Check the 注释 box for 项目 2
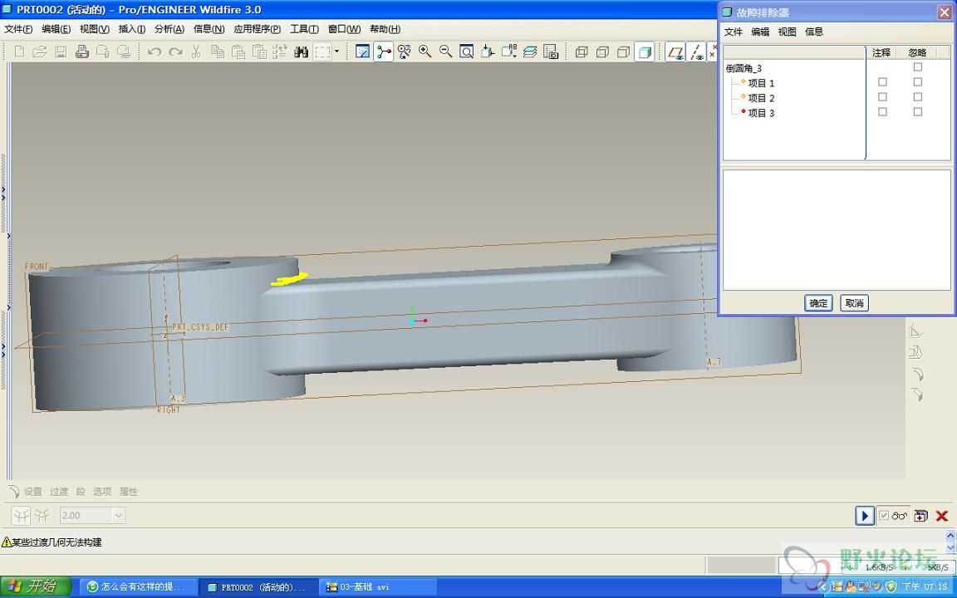957x598 pixels. click(x=882, y=97)
